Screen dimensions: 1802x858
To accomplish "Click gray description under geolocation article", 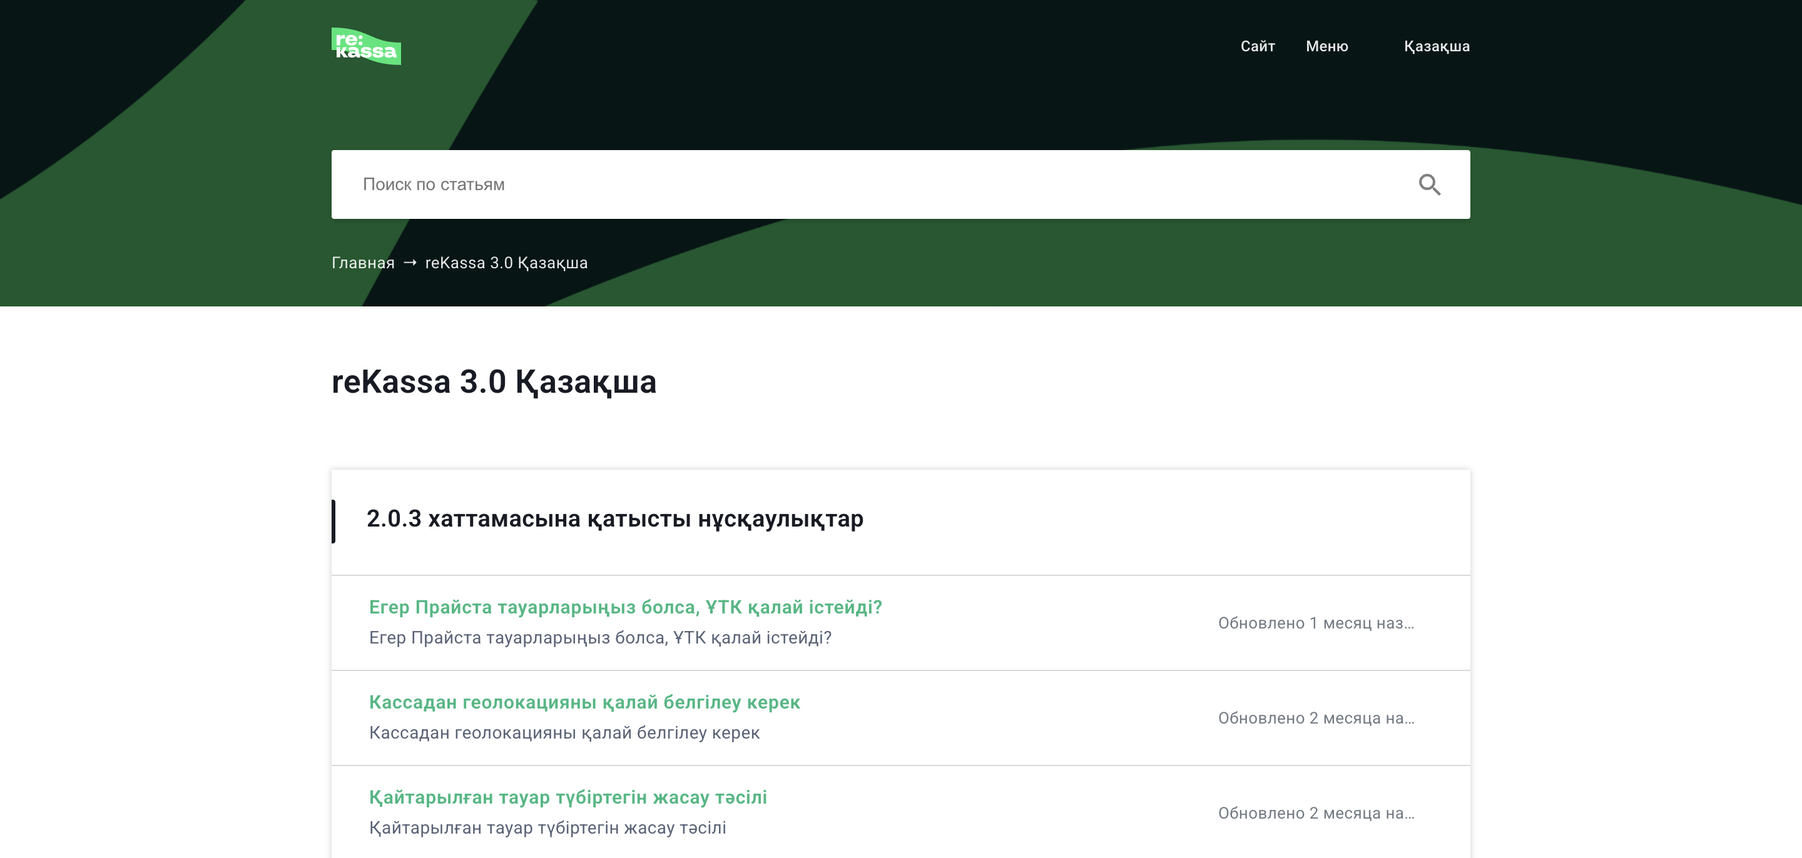I will click(564, 733).
